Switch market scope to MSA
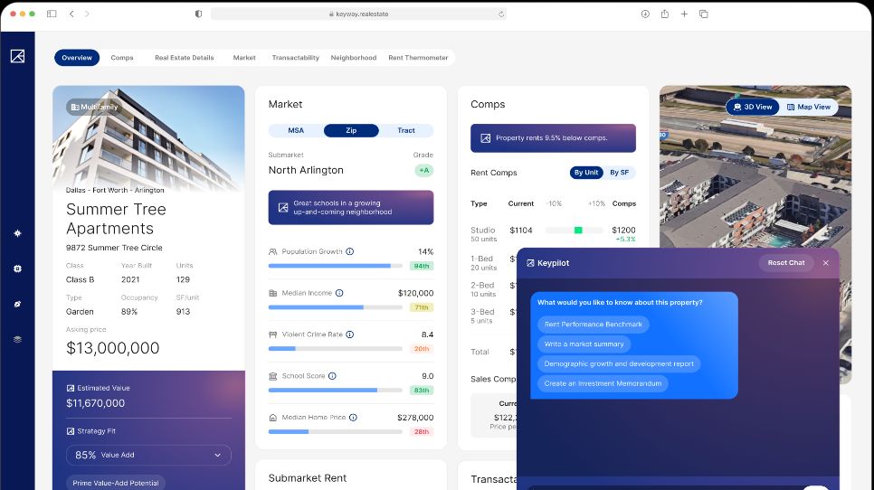Viewport: 874px width, 490px height. click(x=296, y=130)
